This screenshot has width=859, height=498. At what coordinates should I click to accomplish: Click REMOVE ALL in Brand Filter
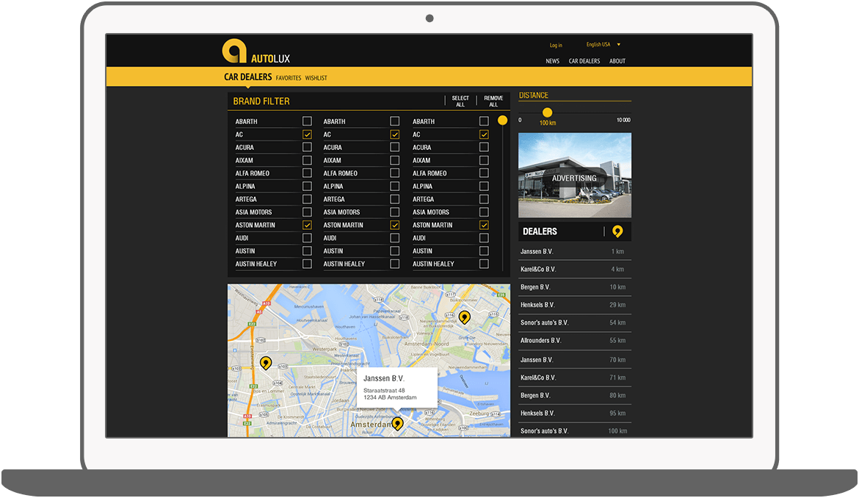(493, 101)
